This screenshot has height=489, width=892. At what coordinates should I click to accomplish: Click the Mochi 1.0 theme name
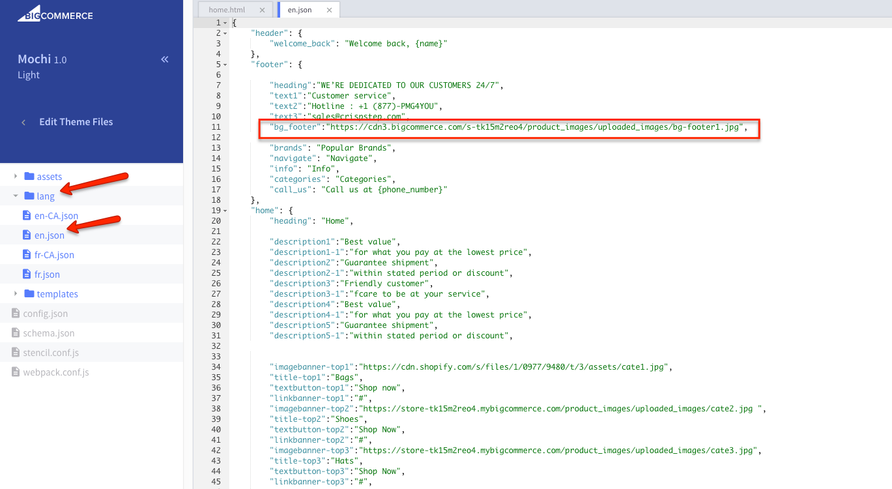[42, 59]
